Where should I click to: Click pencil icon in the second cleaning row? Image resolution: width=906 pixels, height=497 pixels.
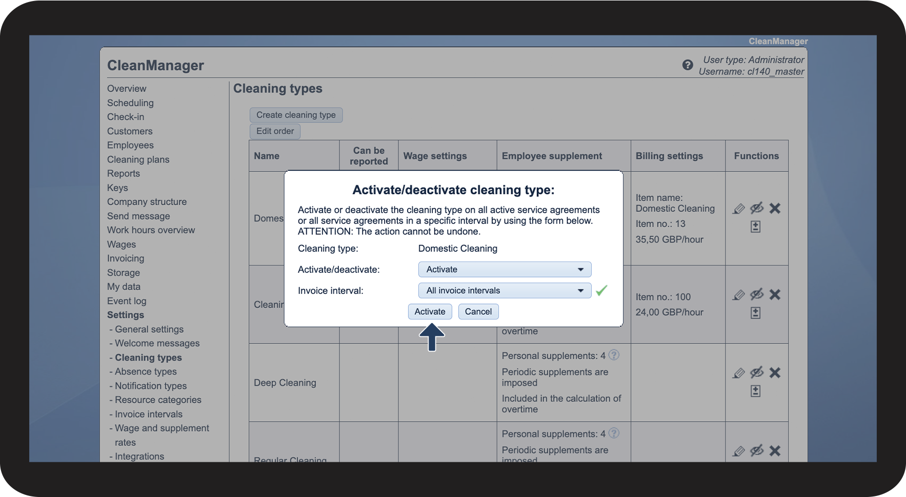click(x=738, y=295)
